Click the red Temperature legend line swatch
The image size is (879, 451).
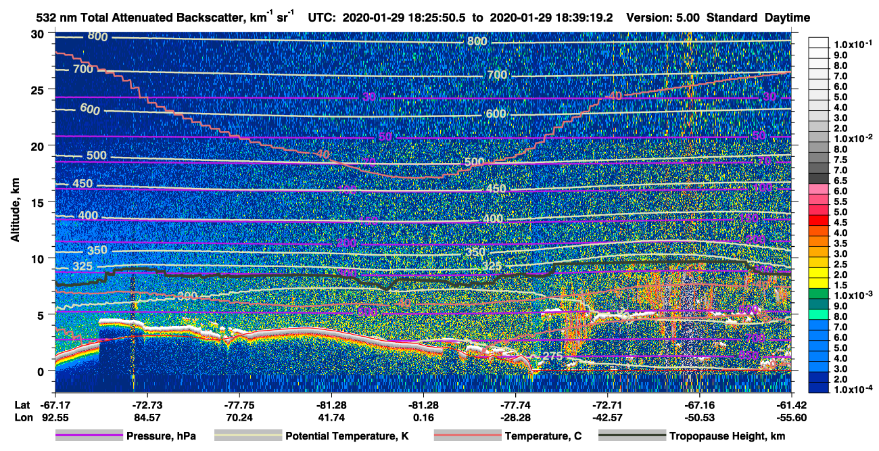click(467, 436)
